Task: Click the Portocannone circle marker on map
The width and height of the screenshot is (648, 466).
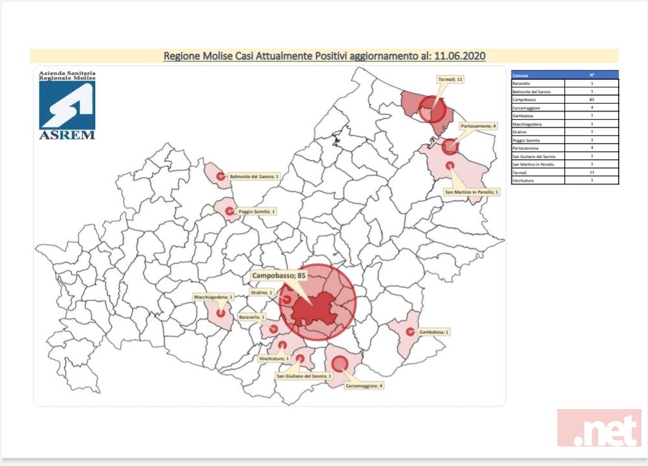Action: tap(450, 146)
